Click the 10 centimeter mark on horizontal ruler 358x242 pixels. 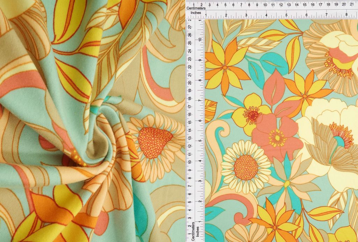click(265, 5)
